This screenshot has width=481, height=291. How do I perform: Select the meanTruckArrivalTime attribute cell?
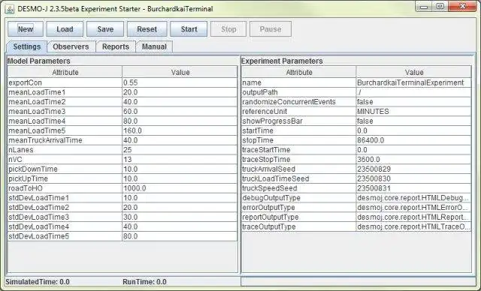[x=65, y=140]
